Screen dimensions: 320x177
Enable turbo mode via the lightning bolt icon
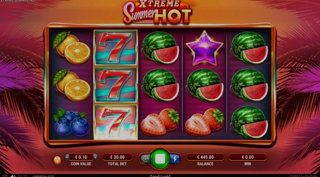click(x=175, y=159)
